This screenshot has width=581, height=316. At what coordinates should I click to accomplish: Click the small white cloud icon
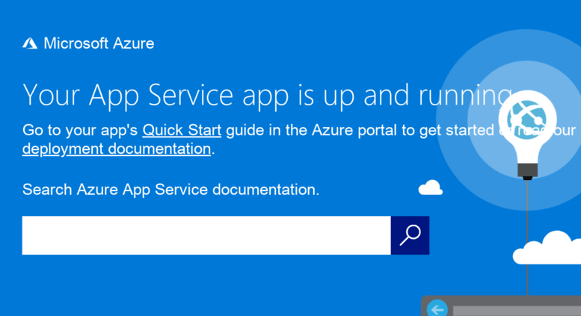coord(430,188)
